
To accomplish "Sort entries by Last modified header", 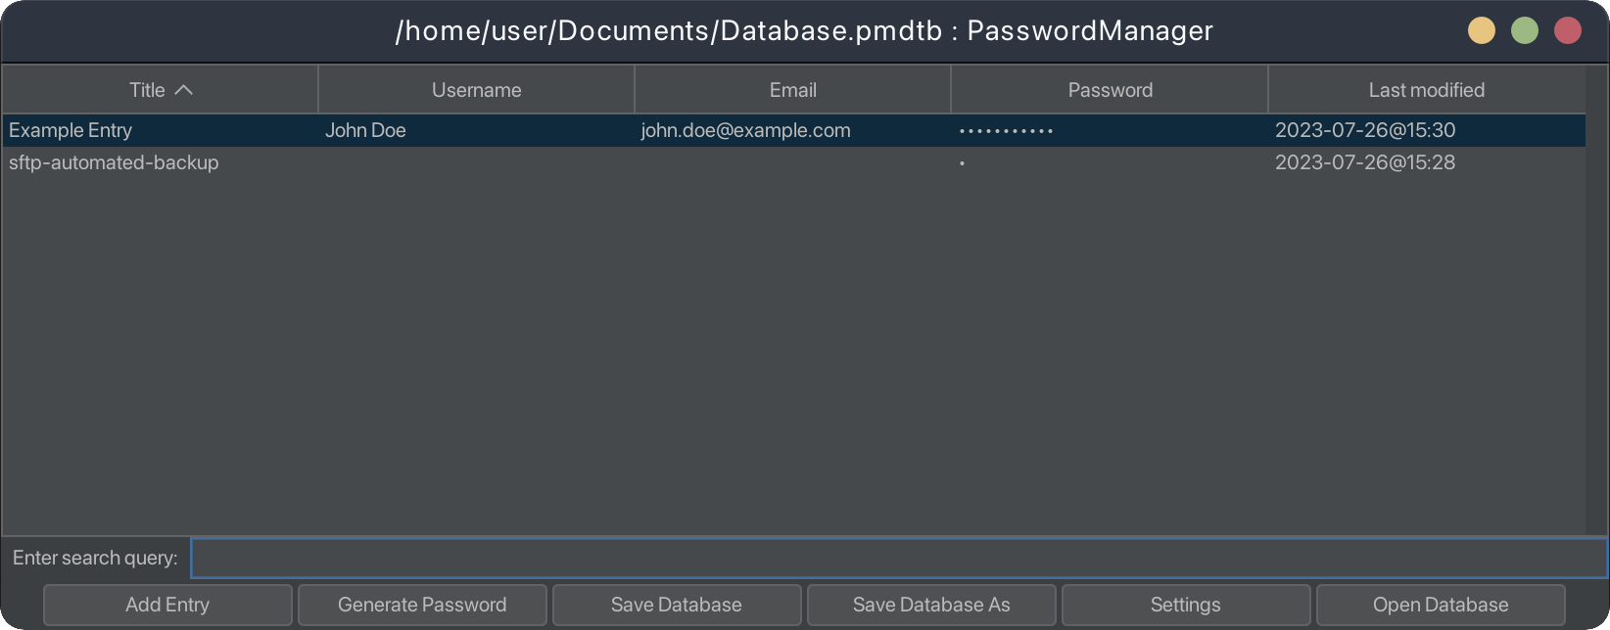I will (1426, 90).
